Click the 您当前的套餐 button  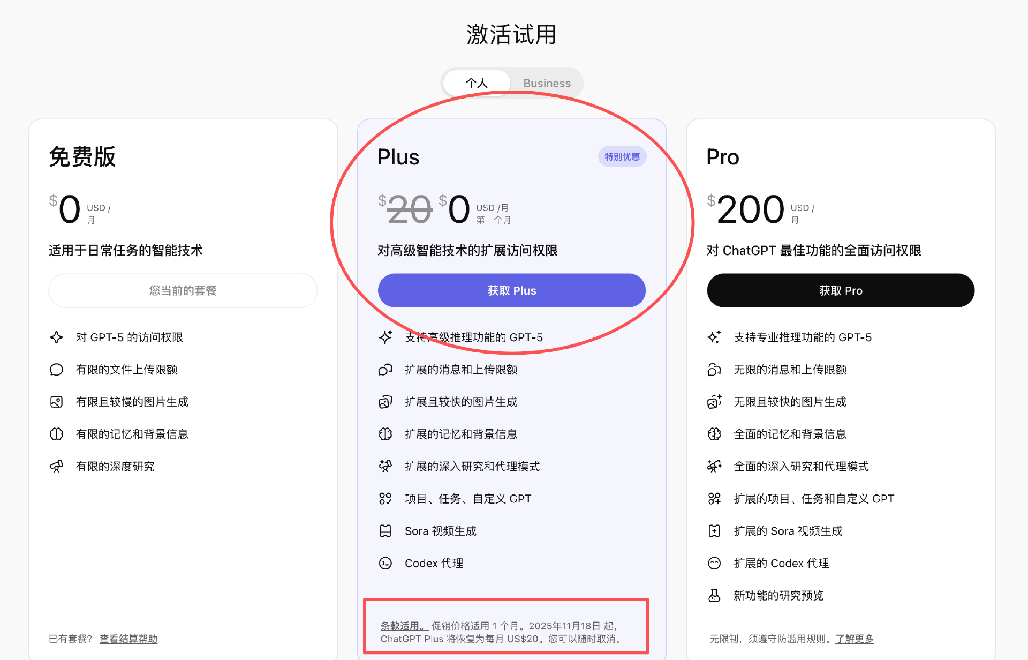coord(183,290)
